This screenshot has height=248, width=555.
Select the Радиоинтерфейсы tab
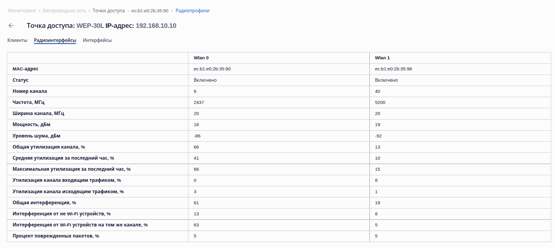point(55,40)
